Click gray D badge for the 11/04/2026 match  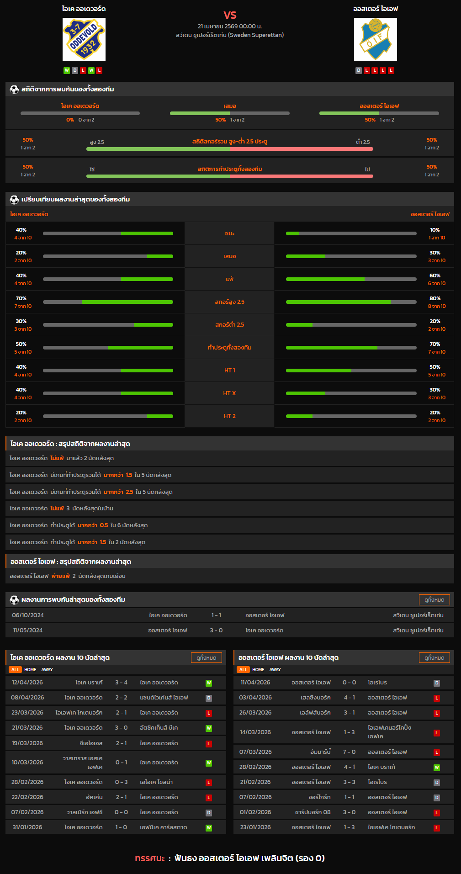pos(437,683)
